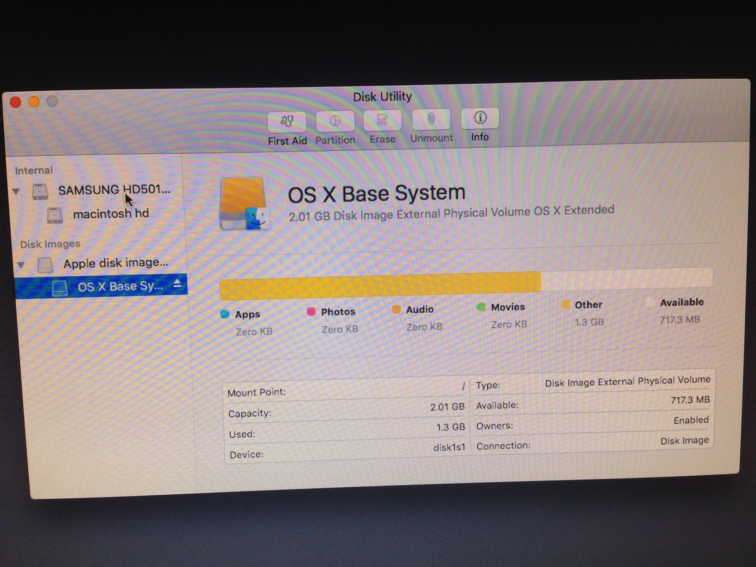Click the OS X Base System title
The height and width of the screenshot is (567, 756).
pyautogui.click(x=377, y=193)
